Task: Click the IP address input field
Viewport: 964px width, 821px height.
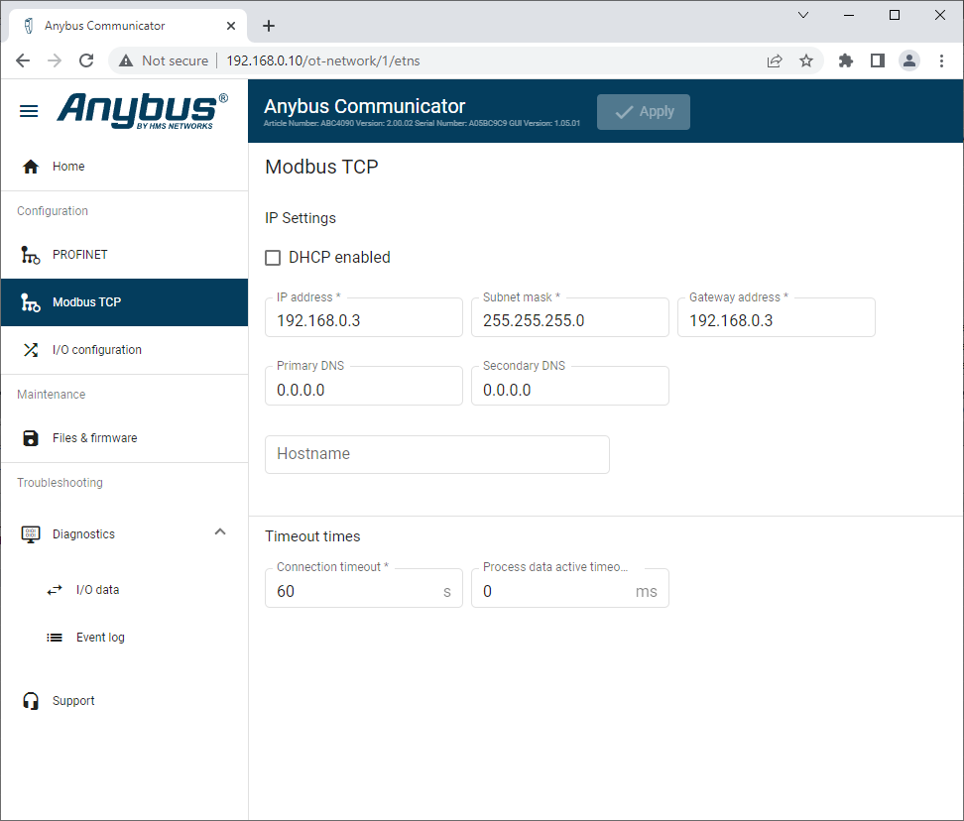Action: point(363,320)
